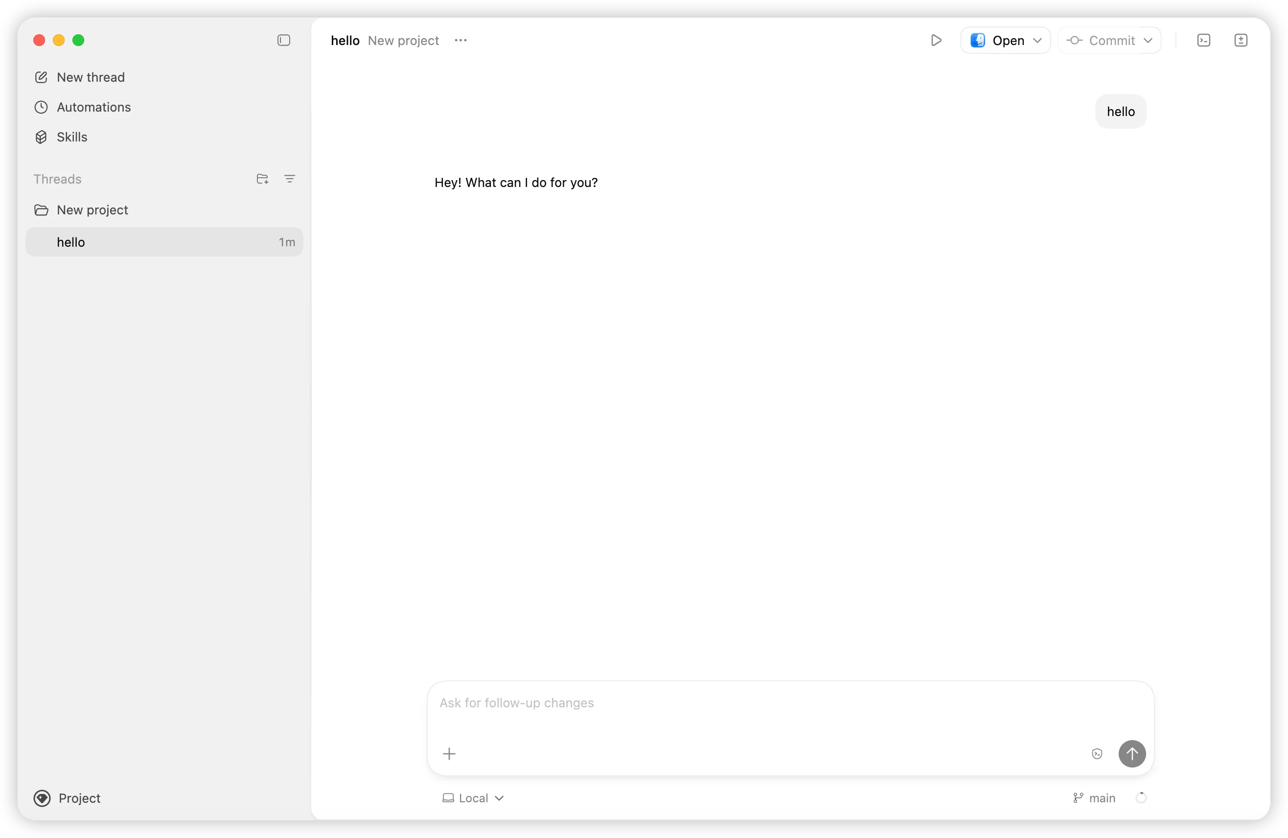The image size is (1288, 838).
Task: Click the send arrow button
Action: [1131, 753]
